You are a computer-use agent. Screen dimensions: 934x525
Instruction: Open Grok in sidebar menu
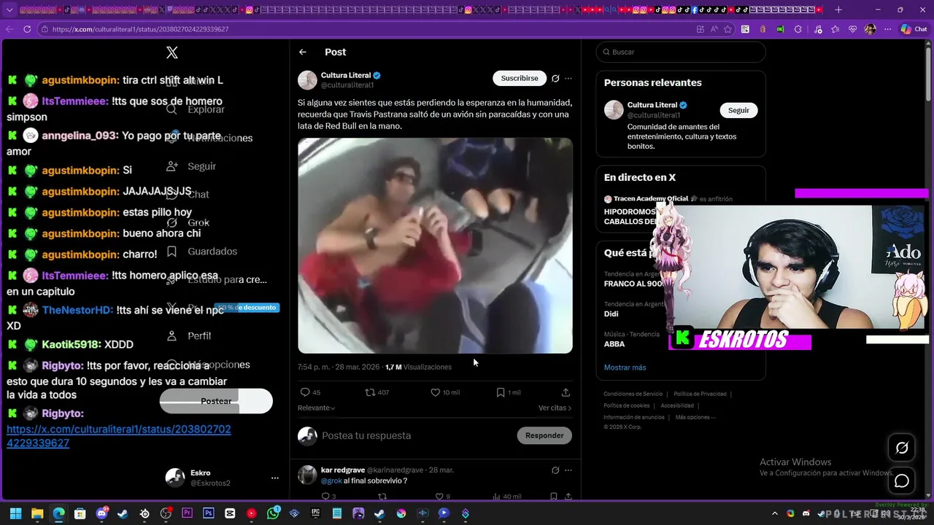click(189, 222)
